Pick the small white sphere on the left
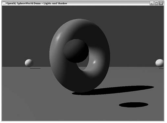 click(29, 63)
